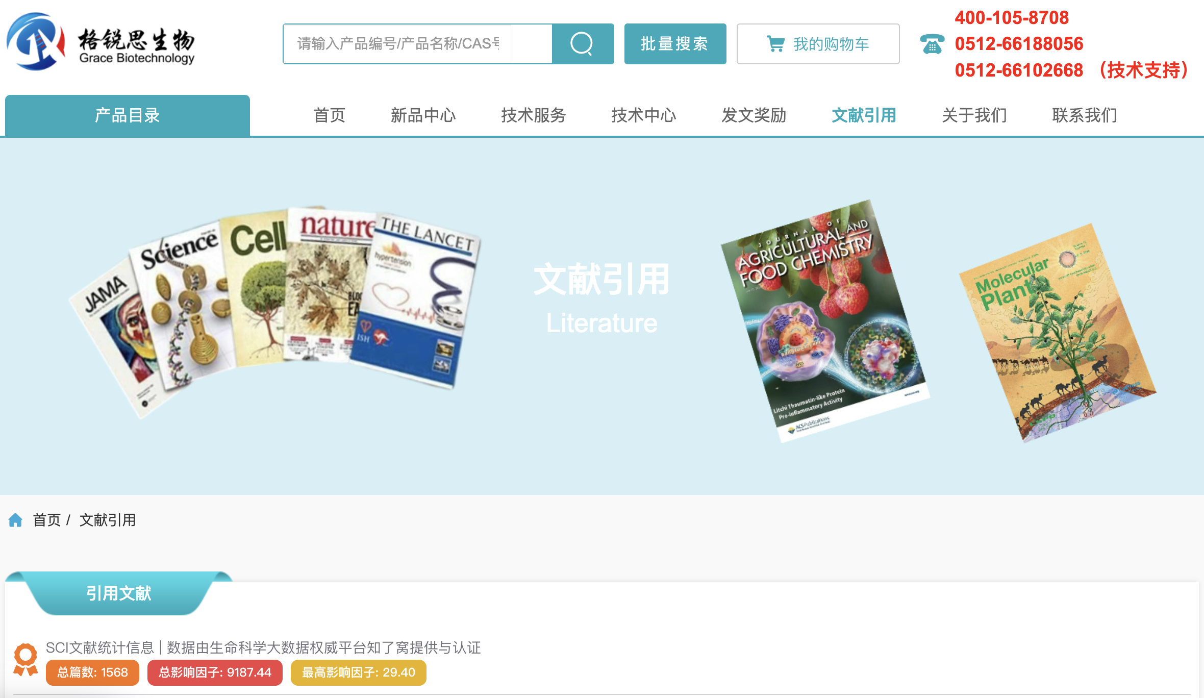Select the 引用文献 tab
Screen dimensions: 1204x698
118,593
